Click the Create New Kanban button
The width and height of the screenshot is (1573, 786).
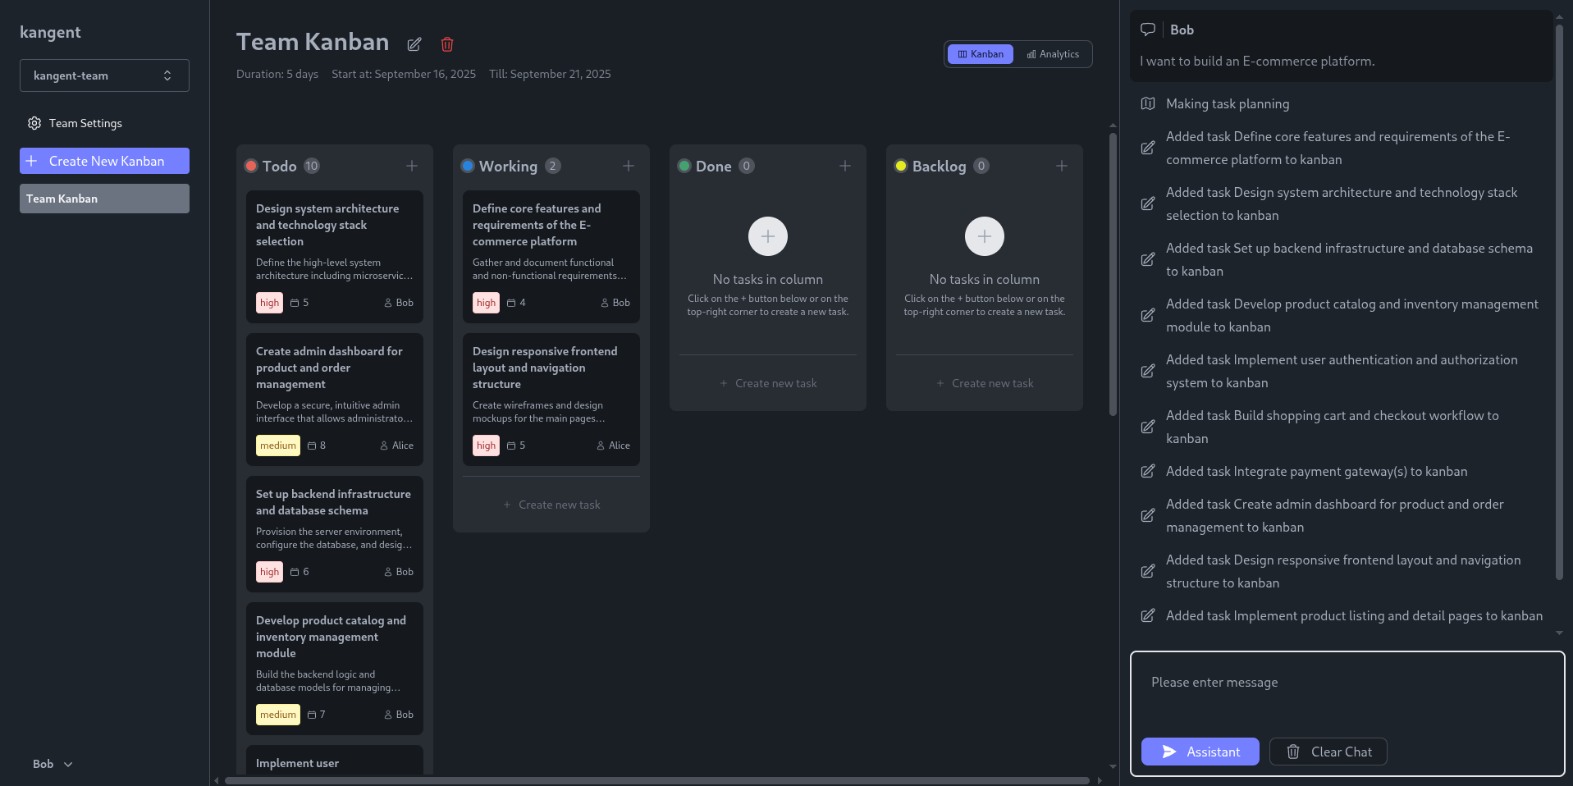click(104, 161)
